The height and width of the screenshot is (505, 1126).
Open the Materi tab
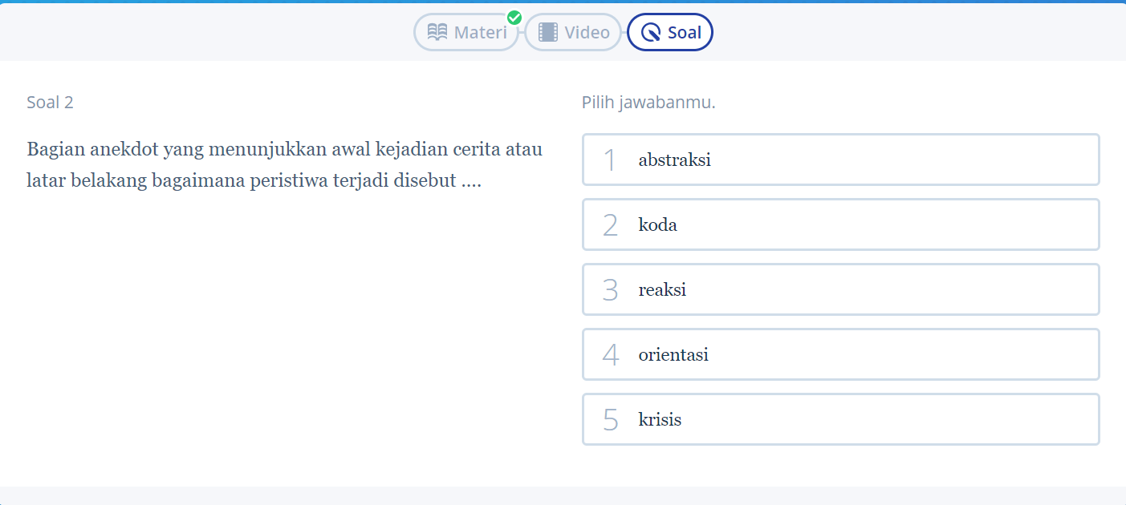[x=466, y=32]
